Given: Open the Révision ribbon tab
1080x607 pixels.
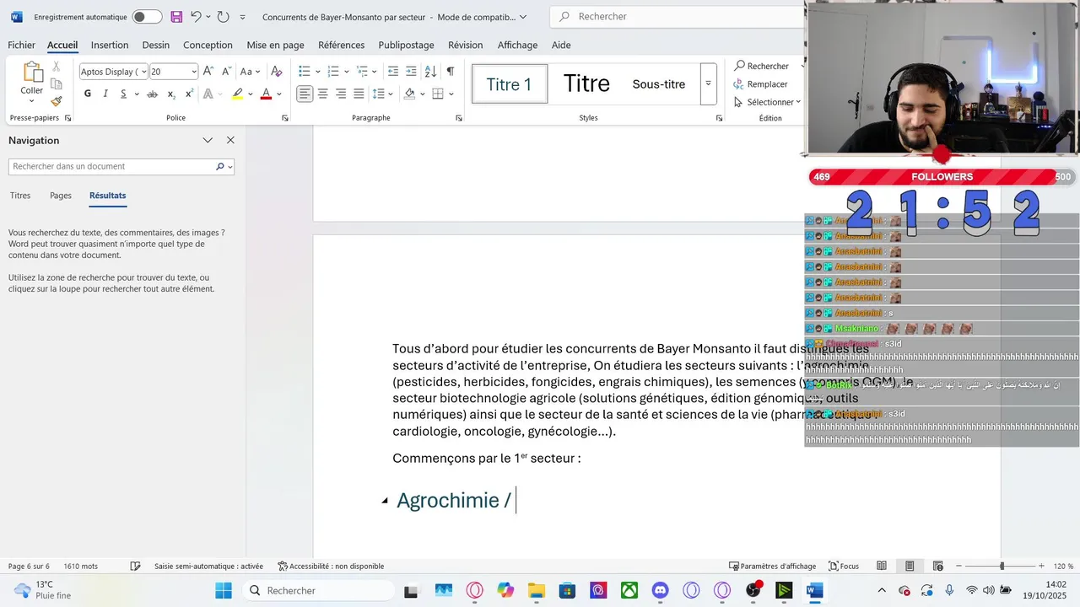Looking at the screenshot, I should [x=465, y=45].
